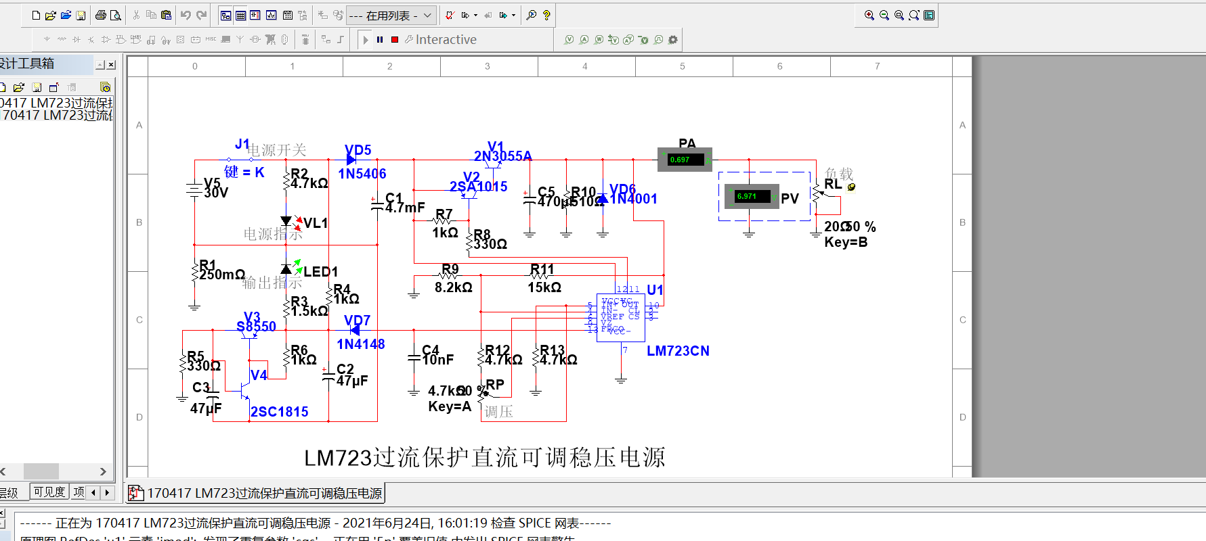1206x541 pixels.
Task: Open the In-Use List dropdown
Action: pyautogui.click(x=391, y=15)
